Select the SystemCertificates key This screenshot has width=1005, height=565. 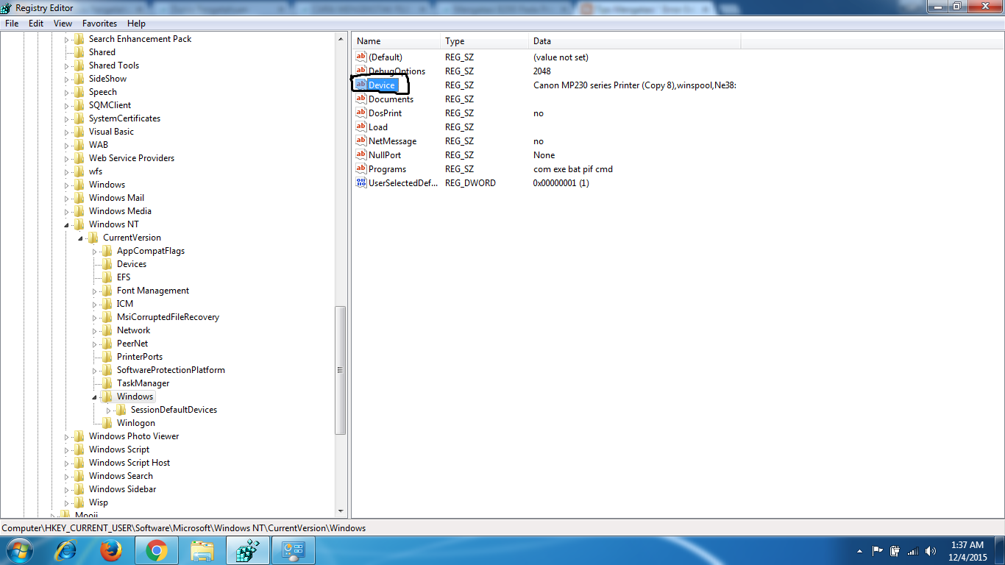[x=124, y=118]
